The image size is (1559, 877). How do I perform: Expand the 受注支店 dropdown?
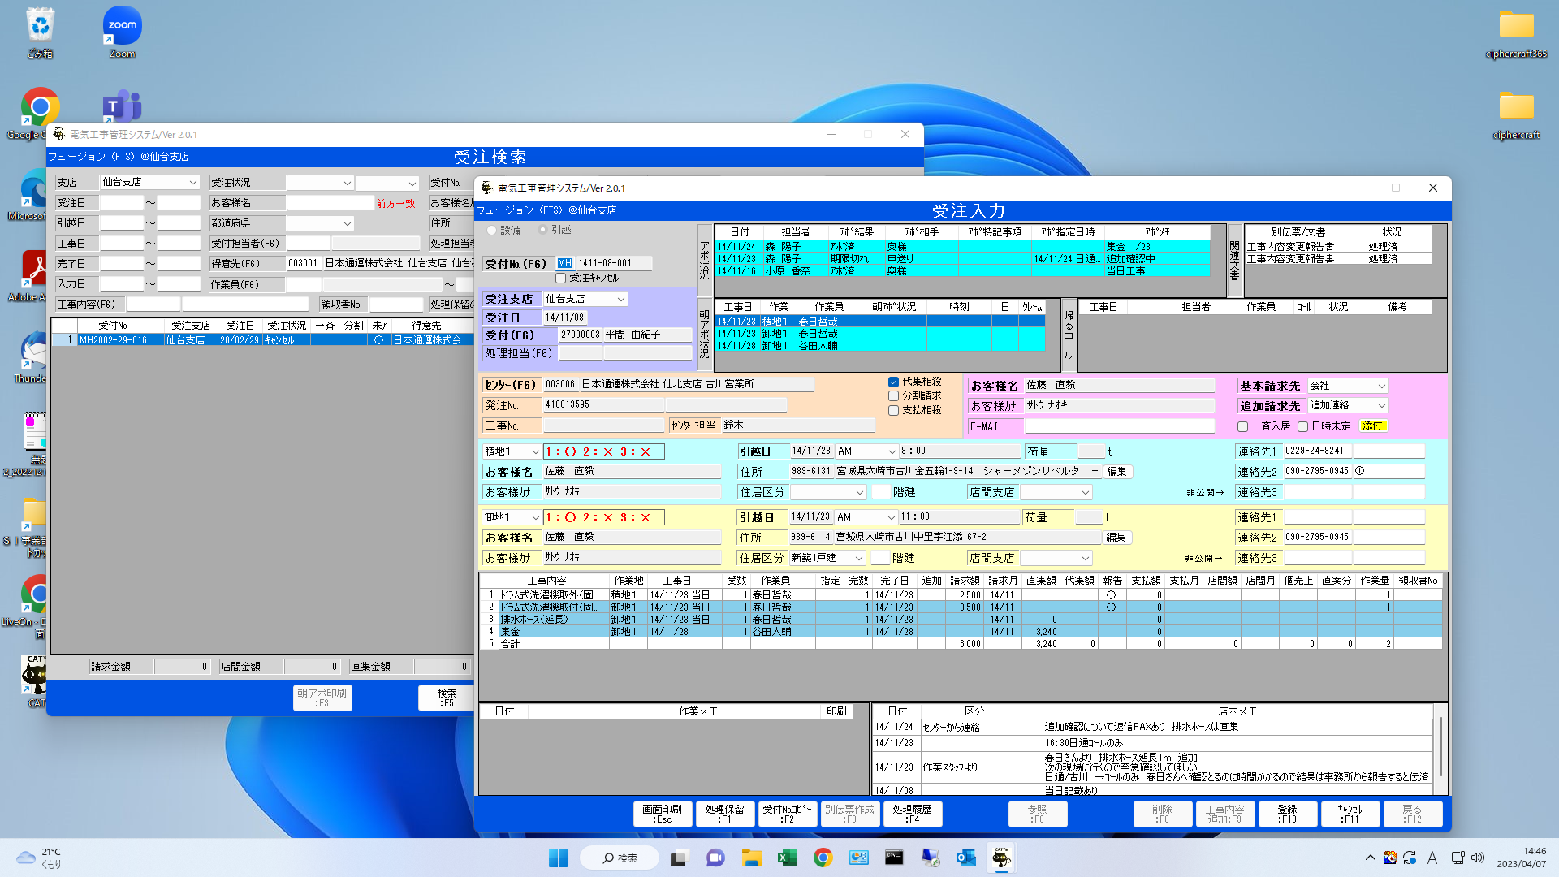pyautogui.click(x=620, y=300)
